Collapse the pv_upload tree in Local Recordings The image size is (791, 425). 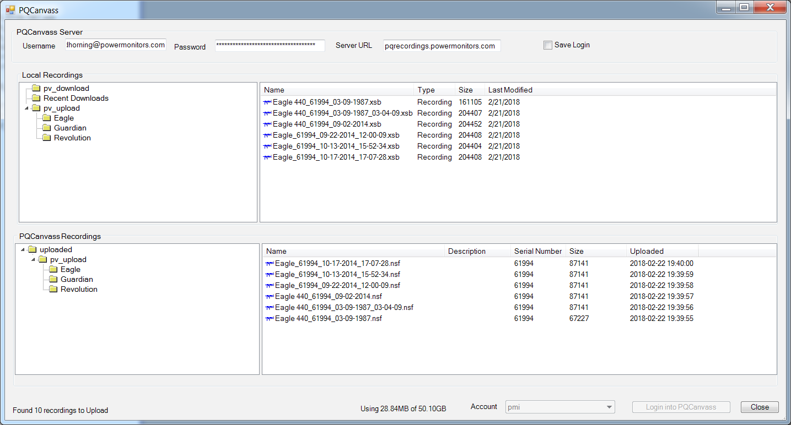[26, 108]
